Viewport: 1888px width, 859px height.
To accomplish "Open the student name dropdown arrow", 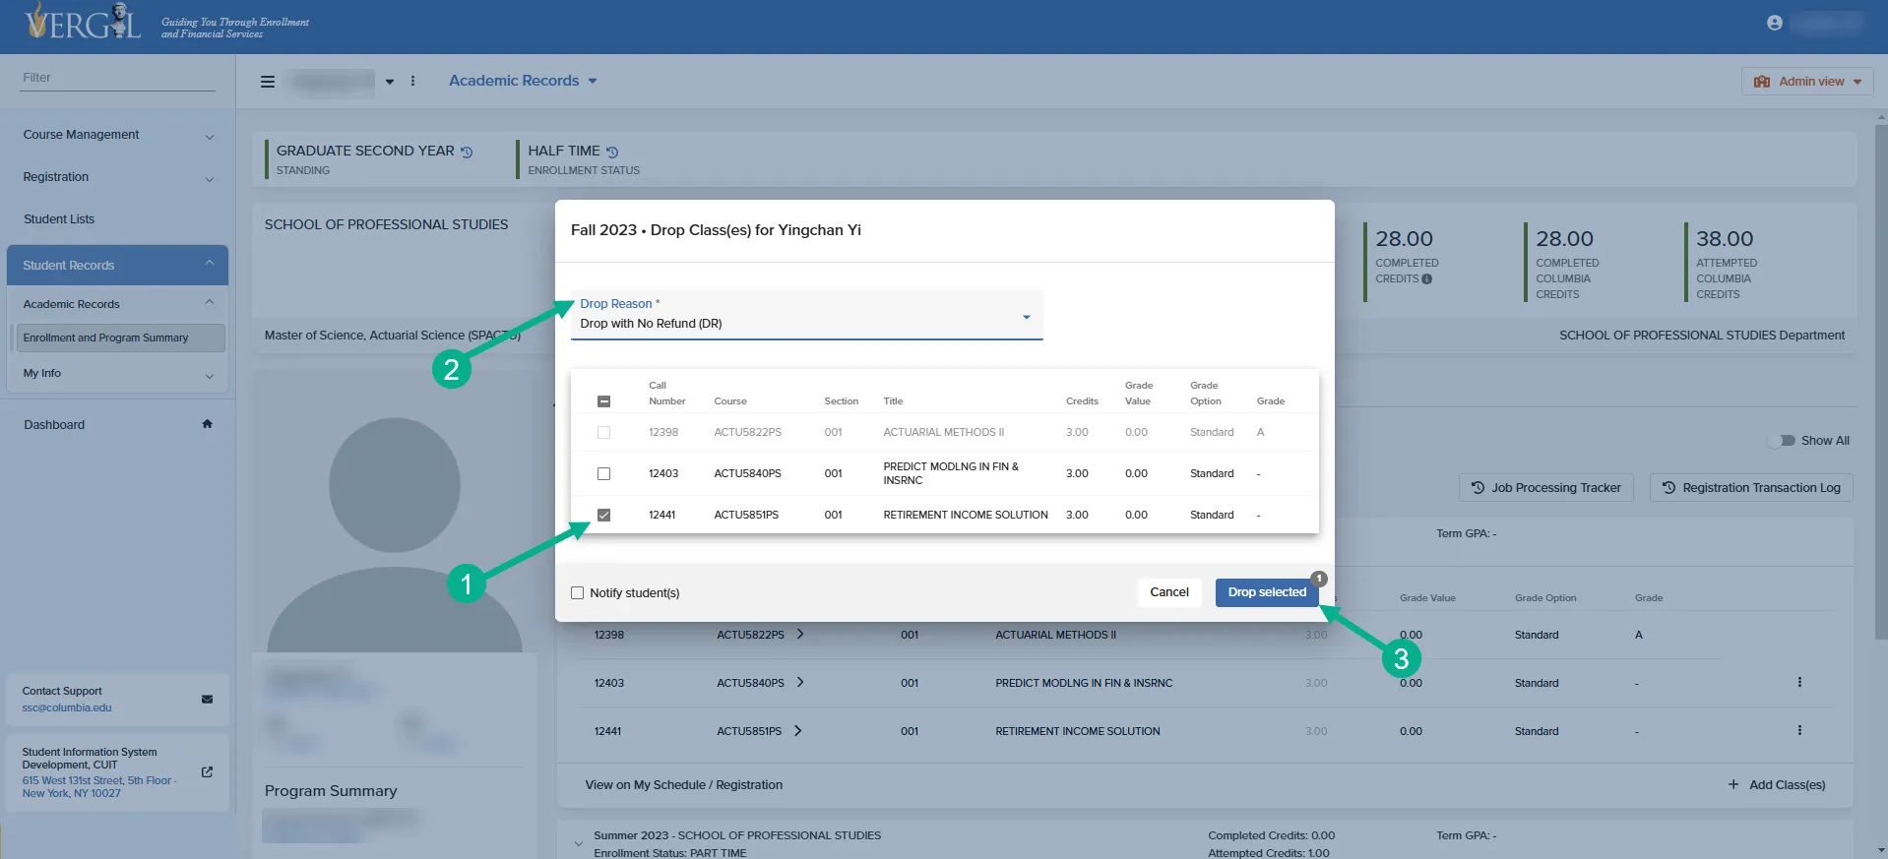I will (390, 82).
